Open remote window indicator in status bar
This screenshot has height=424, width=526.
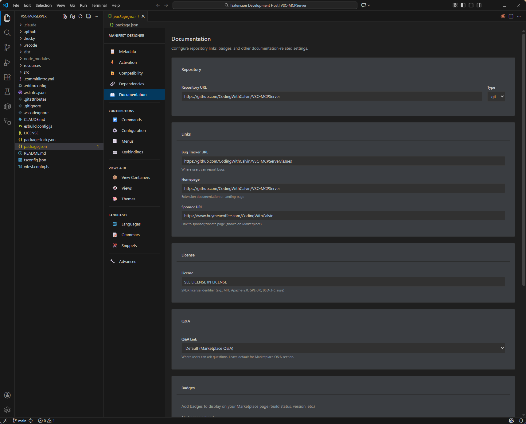5,421
